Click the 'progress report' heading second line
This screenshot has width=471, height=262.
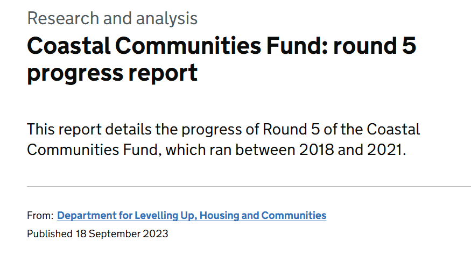point(113,73)
